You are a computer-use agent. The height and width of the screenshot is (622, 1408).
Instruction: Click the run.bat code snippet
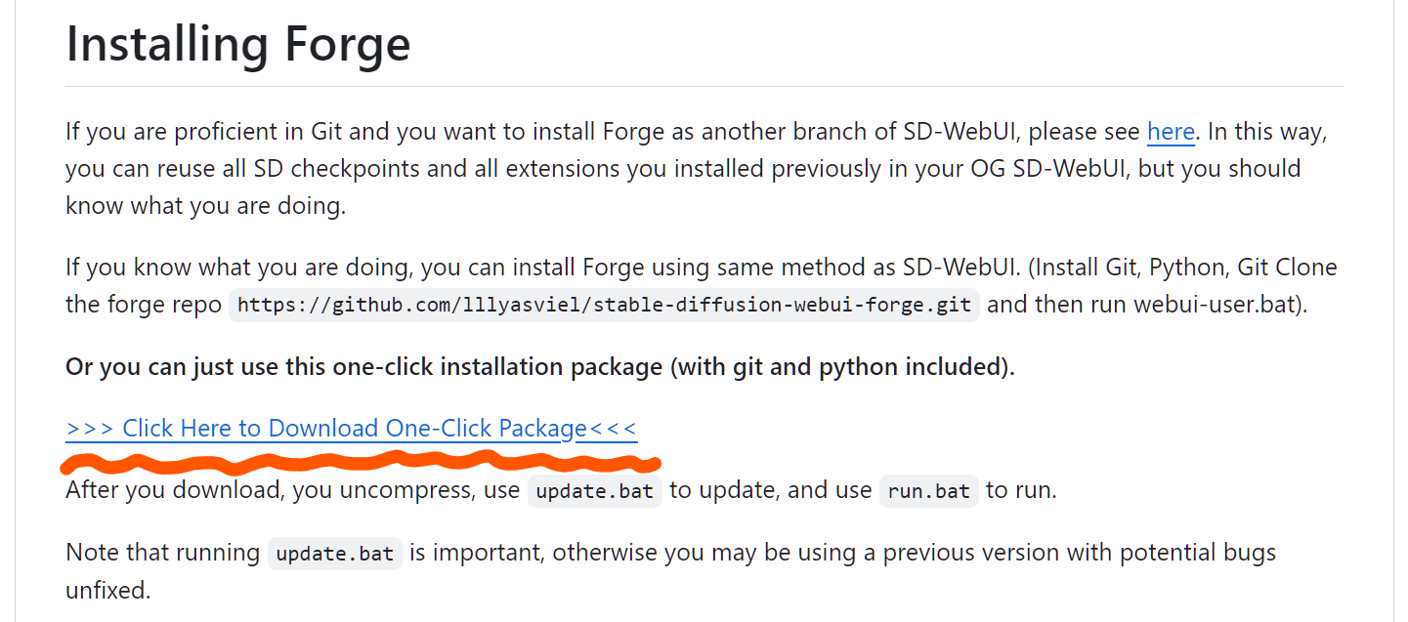[928, 491]
